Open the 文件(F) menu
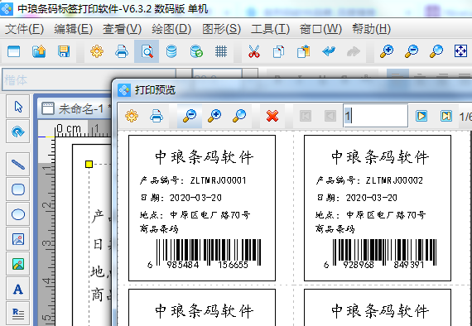This screenshot has height=326, width=472. pyautogui.click(x=24, y=29)
